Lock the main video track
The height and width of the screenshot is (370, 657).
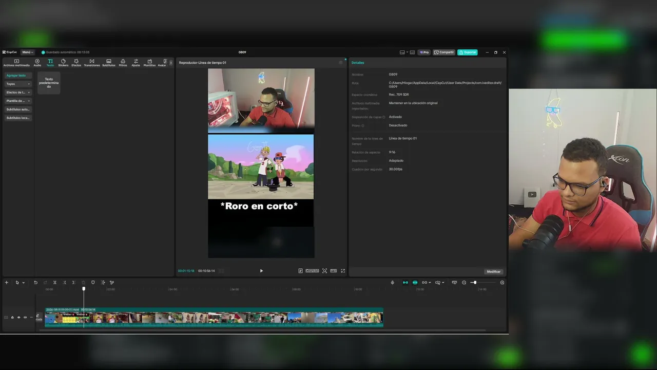(x=12, y=317)
